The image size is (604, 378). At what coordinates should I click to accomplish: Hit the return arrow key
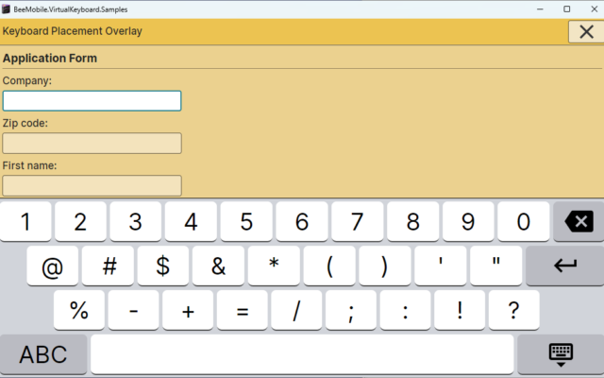(564, 266)
